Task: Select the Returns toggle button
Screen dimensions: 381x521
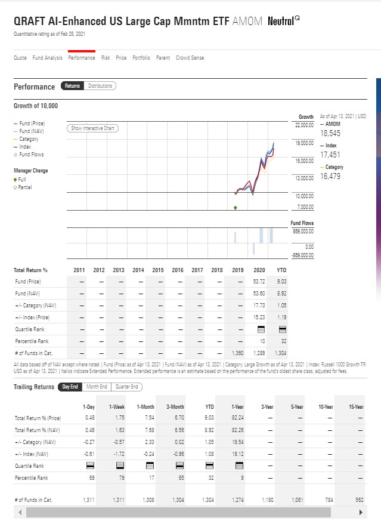Action: [x=72, y=86]
